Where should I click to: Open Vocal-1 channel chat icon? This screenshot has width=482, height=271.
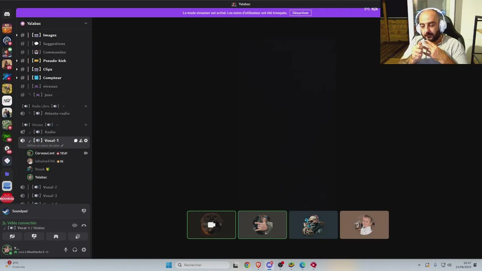click(x=76, y=140)
